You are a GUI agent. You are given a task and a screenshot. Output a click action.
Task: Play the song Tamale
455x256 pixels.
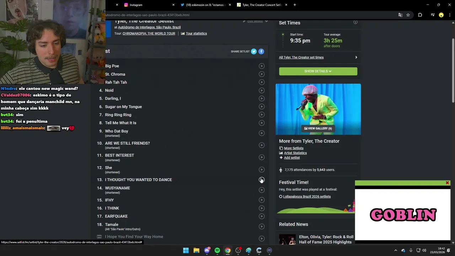coord(262,226)
